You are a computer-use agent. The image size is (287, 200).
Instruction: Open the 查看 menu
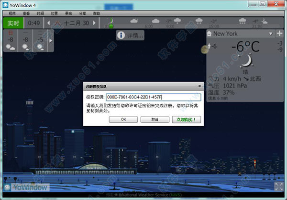26,13
